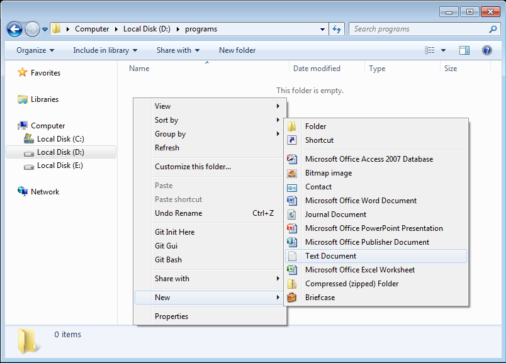Toggle the preview pane icon in toolbar

464,50
